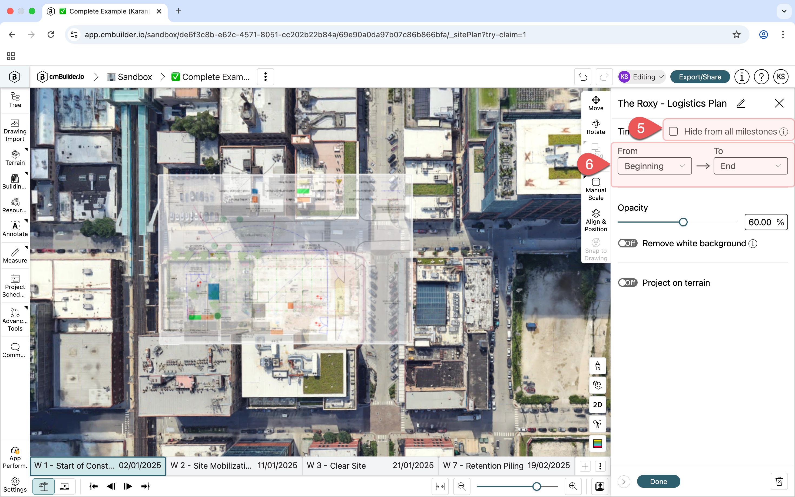Check Hide from all milestones
The width and height of the screenshot is (795, 497).
tap(673, 132)
